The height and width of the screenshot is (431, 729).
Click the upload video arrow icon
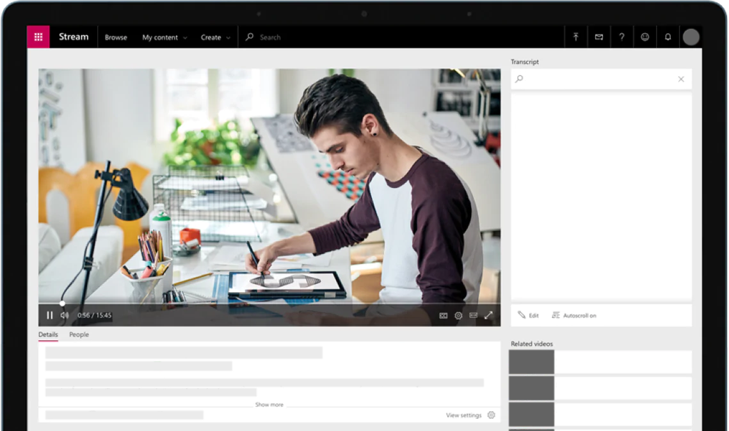coord(575,37)
